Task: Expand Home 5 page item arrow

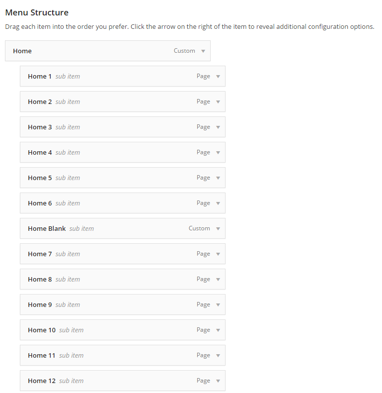Action: (x=218, y=178)
